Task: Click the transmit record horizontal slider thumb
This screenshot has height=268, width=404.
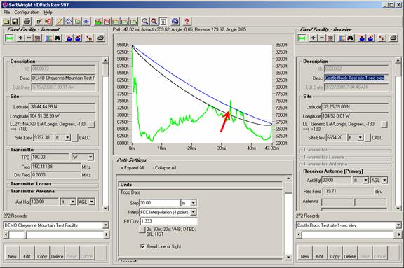Action: click(x=18, y=234)
